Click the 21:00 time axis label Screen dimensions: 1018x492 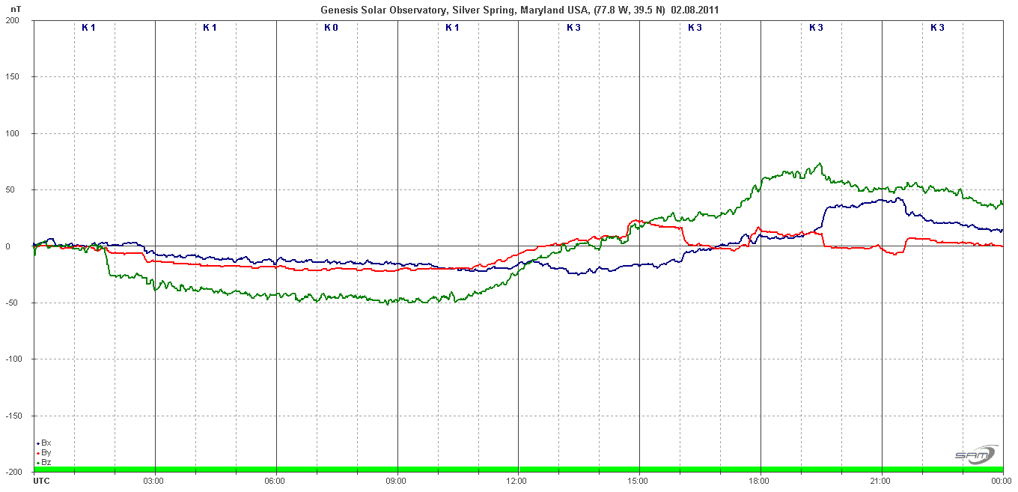881,480
